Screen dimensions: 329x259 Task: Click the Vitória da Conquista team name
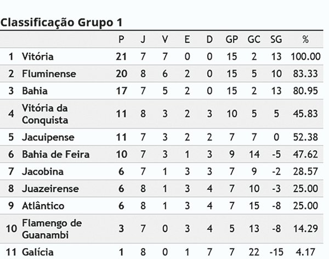(45, 114)
